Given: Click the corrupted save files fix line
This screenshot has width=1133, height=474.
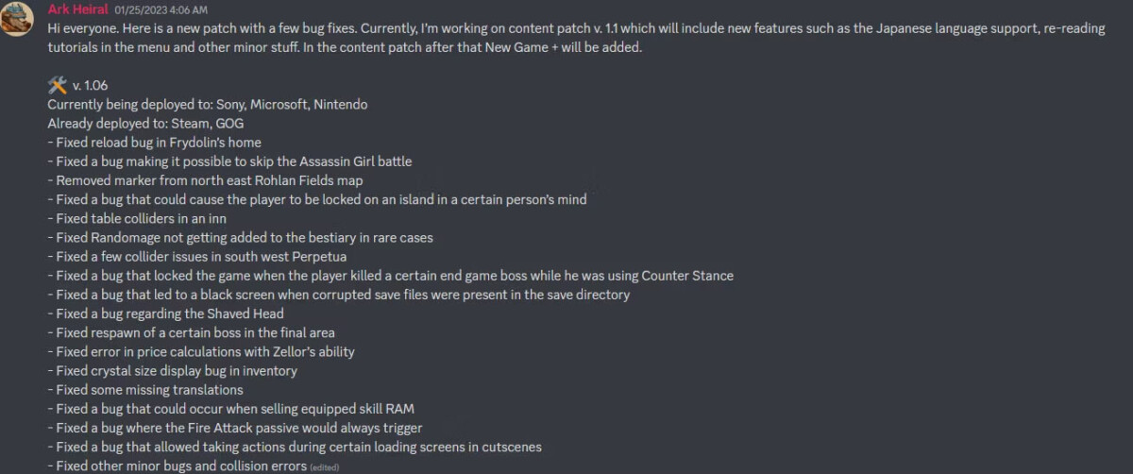Looking at the screenshot, I should [339, 295].
